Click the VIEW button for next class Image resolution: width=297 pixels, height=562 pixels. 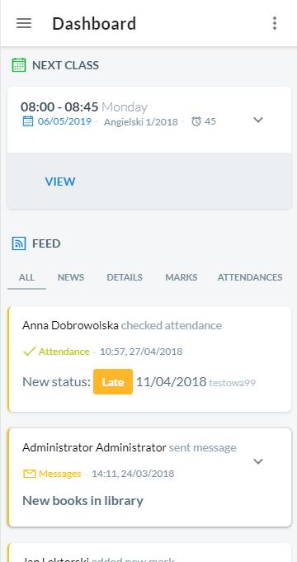[x=60, y=182]
